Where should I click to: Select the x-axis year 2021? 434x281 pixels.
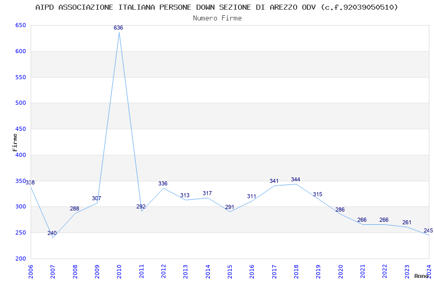pyautogui.click(x=363, y=271)
